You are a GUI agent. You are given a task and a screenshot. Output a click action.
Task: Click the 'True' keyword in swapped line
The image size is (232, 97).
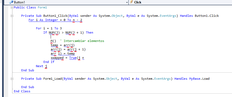coord(73,58)
